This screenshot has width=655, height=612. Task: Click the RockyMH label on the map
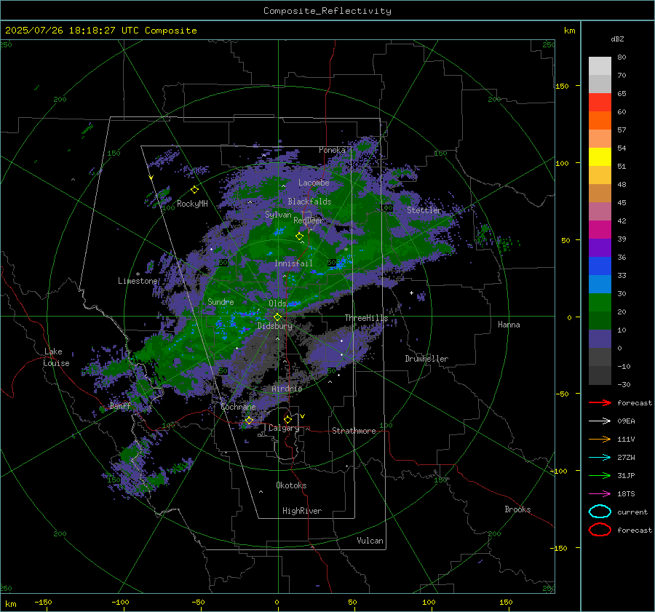(192, 204)
